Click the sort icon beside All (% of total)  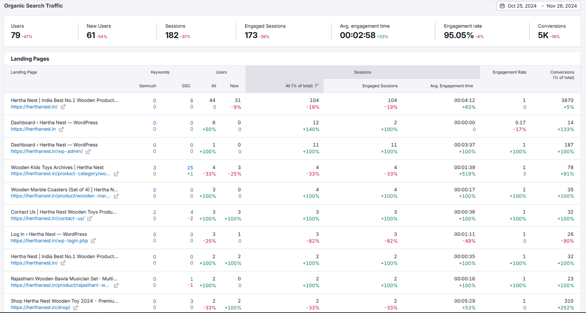pos(317,86)
